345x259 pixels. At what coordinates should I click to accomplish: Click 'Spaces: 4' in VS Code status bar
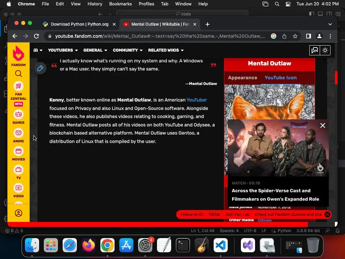coord(229,231)
